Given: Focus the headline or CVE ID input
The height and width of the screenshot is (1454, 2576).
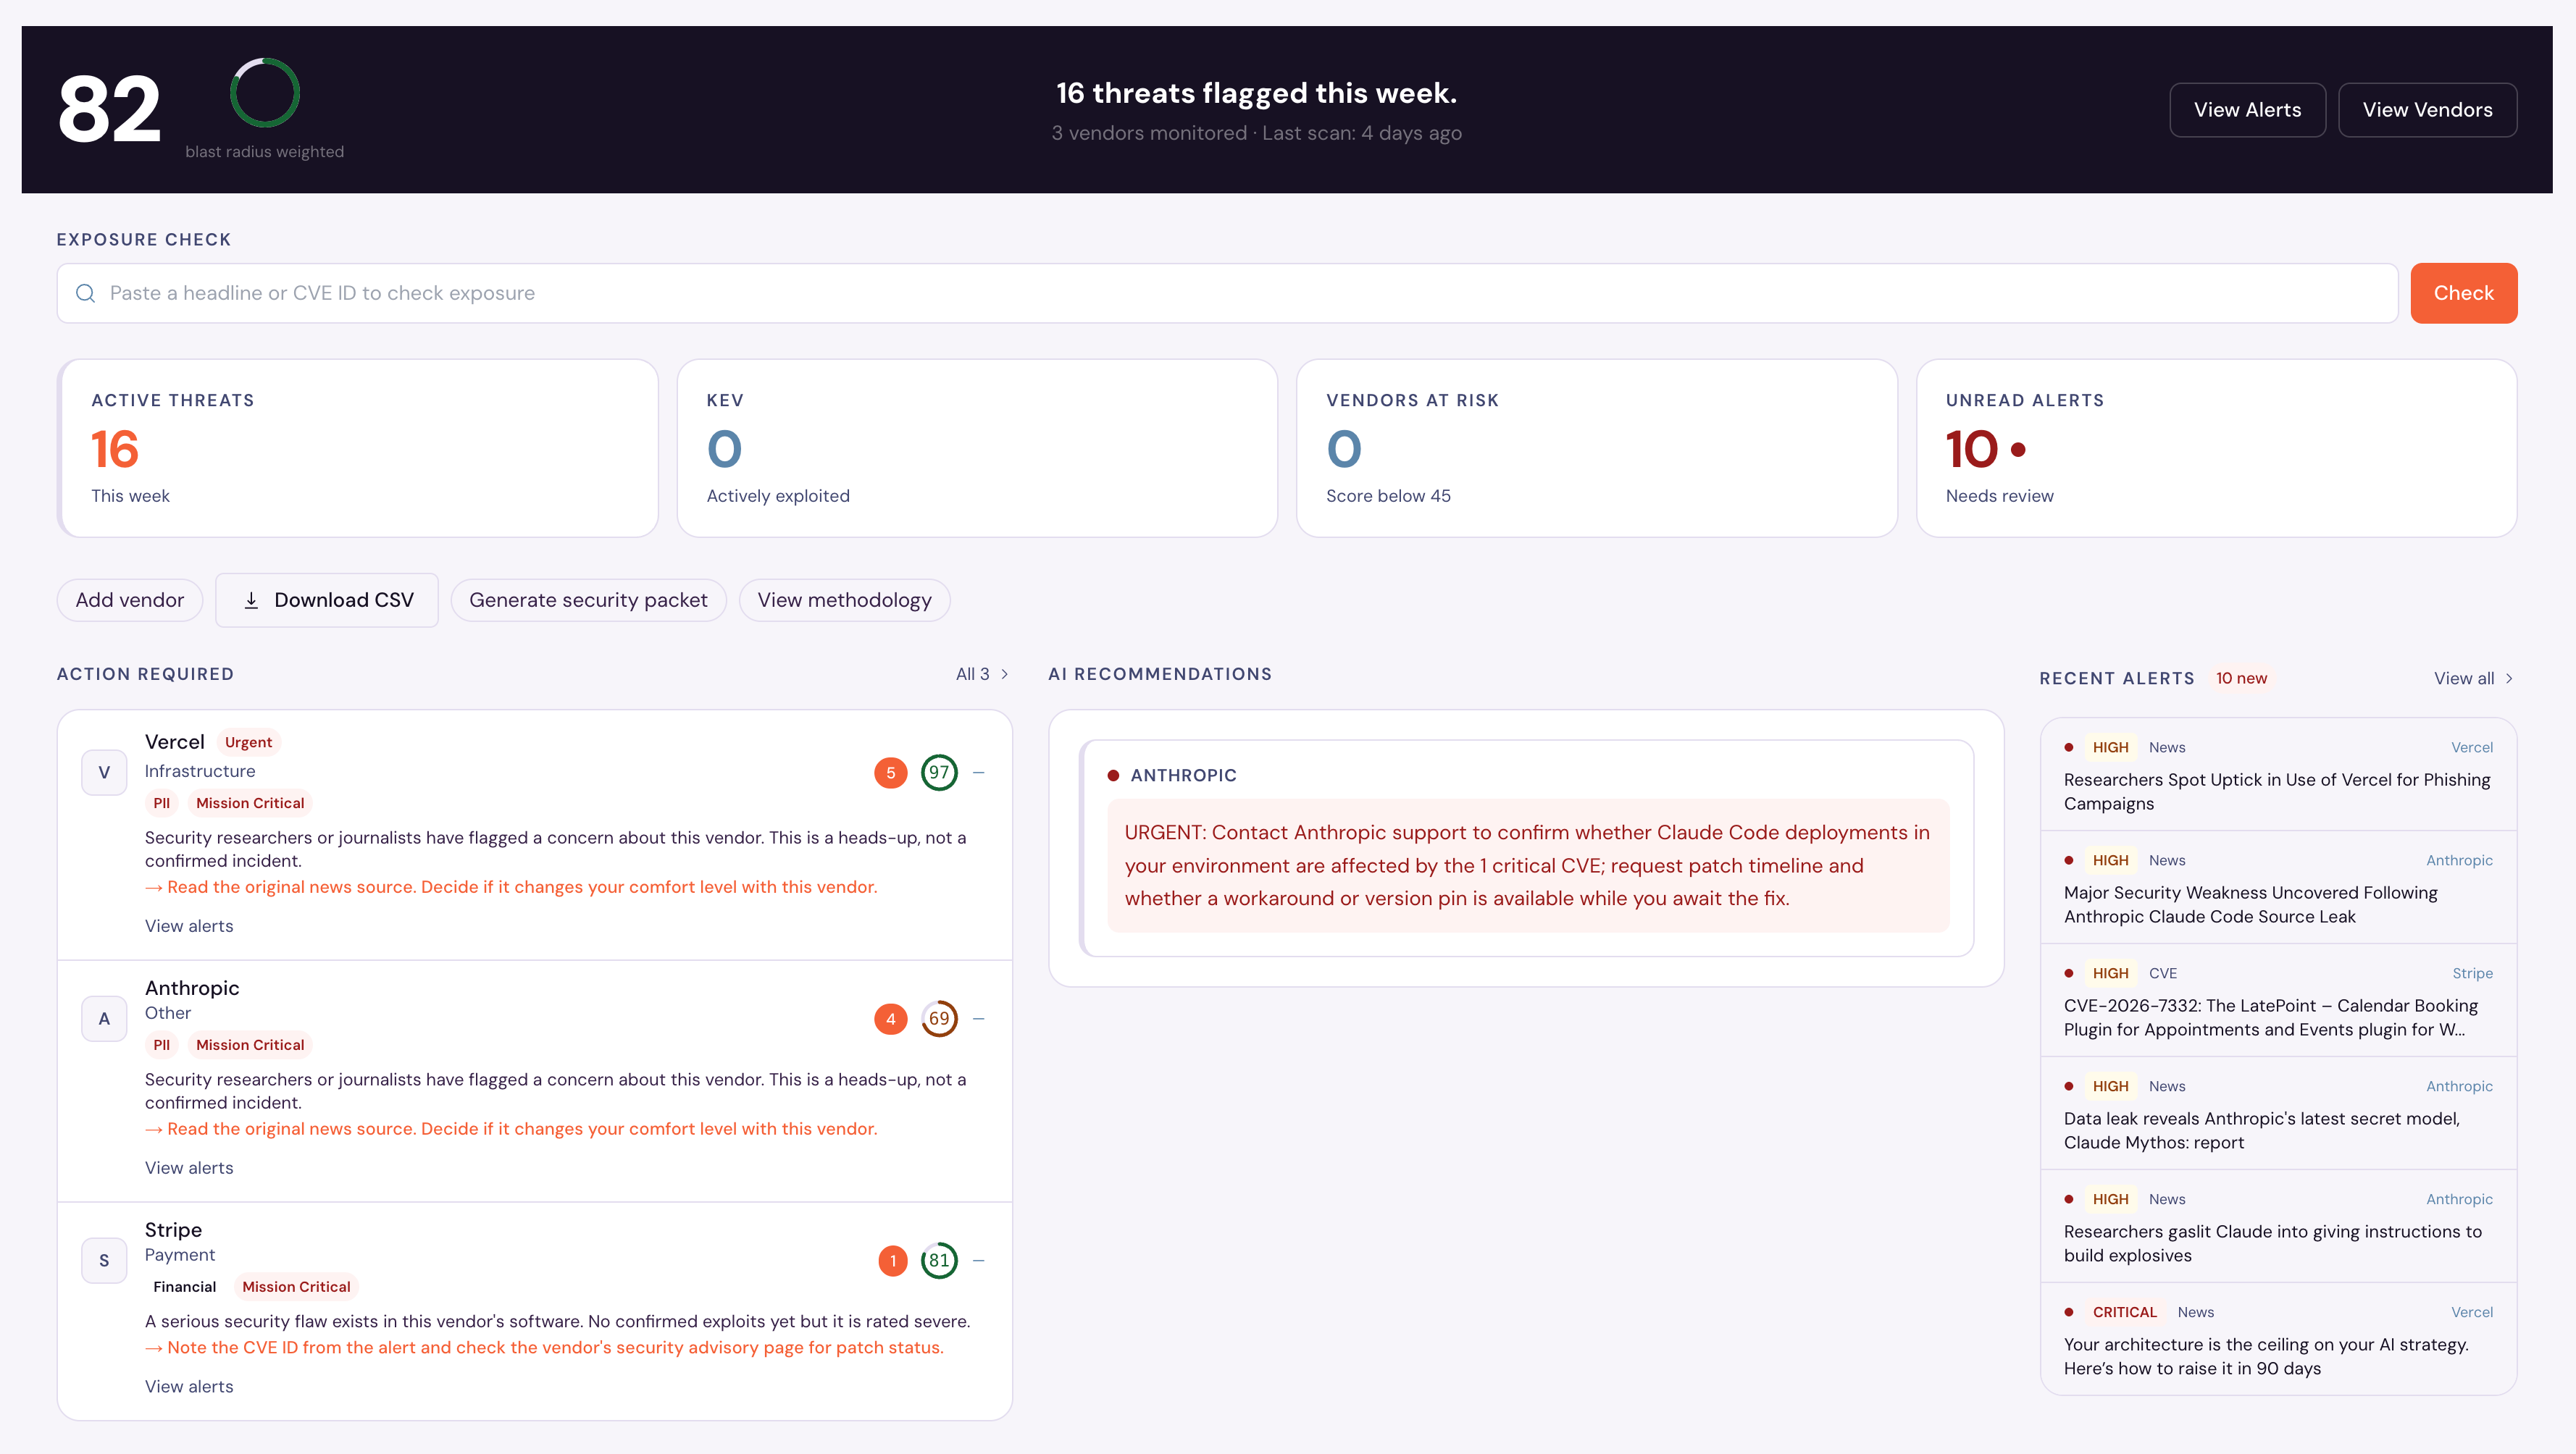Looking at the screenshot, I should tap(1227, 293).
